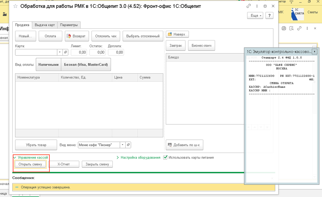
Task: Click the message Операция успешно завершена
Action: 46,187
